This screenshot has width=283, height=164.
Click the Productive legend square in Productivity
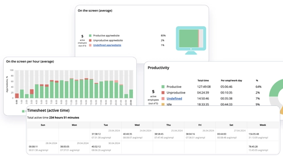(x=163, y=87)
